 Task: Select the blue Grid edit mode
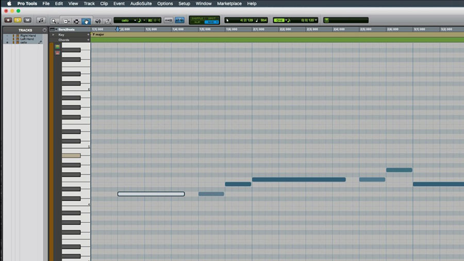pos(212,22)
